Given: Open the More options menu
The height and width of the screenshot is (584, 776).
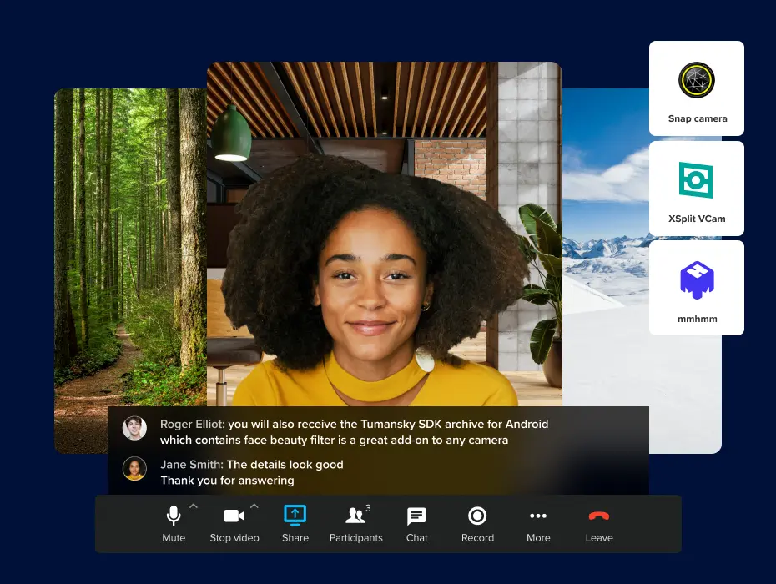Looking at the screenshot, I should (x=538, y=516).
